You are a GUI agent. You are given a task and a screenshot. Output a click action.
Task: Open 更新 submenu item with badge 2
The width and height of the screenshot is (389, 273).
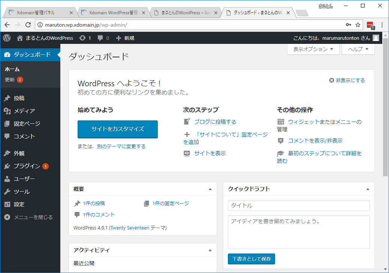14,79
